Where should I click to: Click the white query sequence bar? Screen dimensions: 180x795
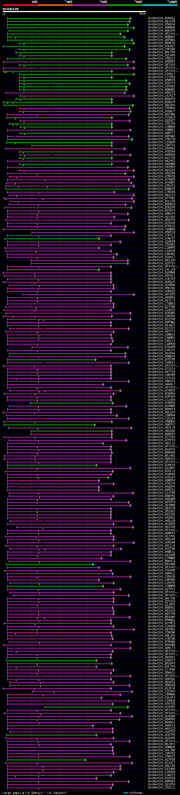(74, 12)
